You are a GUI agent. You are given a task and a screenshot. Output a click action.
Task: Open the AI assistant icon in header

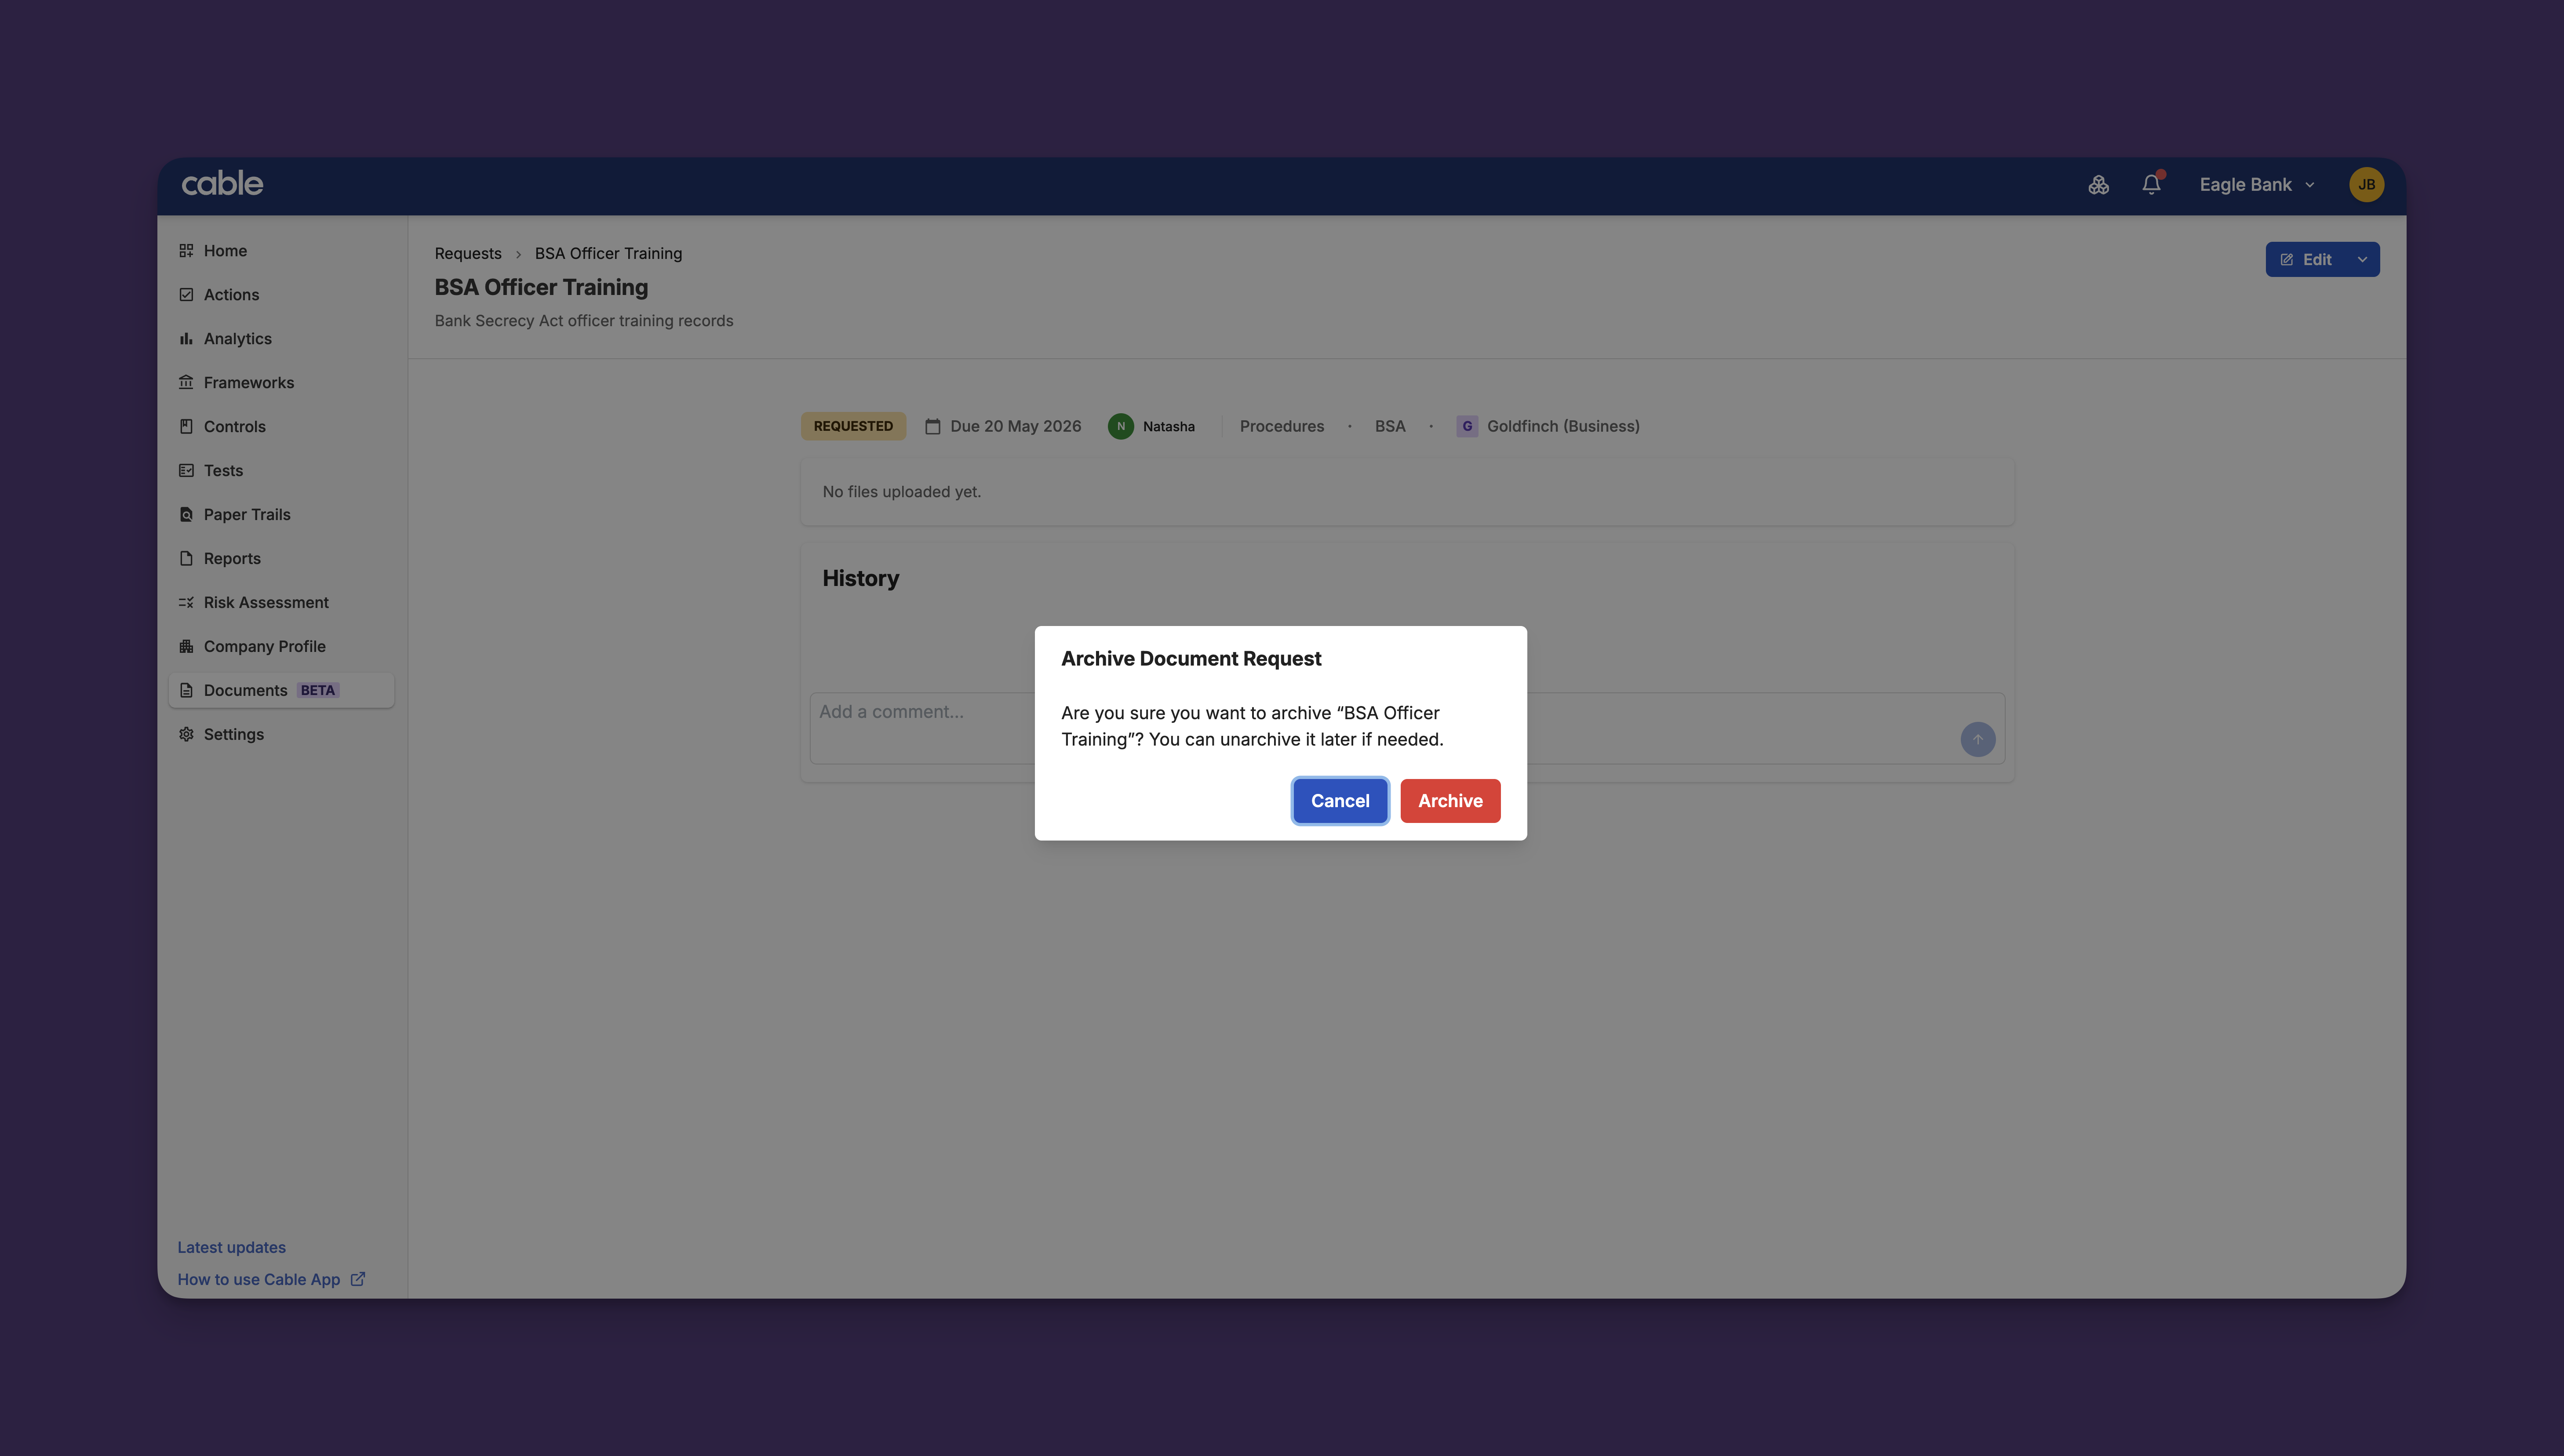pos(2098,185)
